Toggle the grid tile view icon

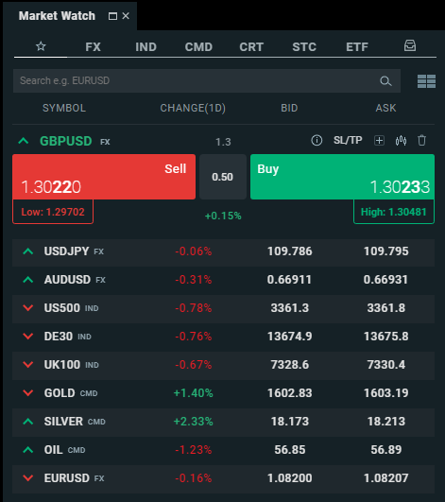coord(426,81)
